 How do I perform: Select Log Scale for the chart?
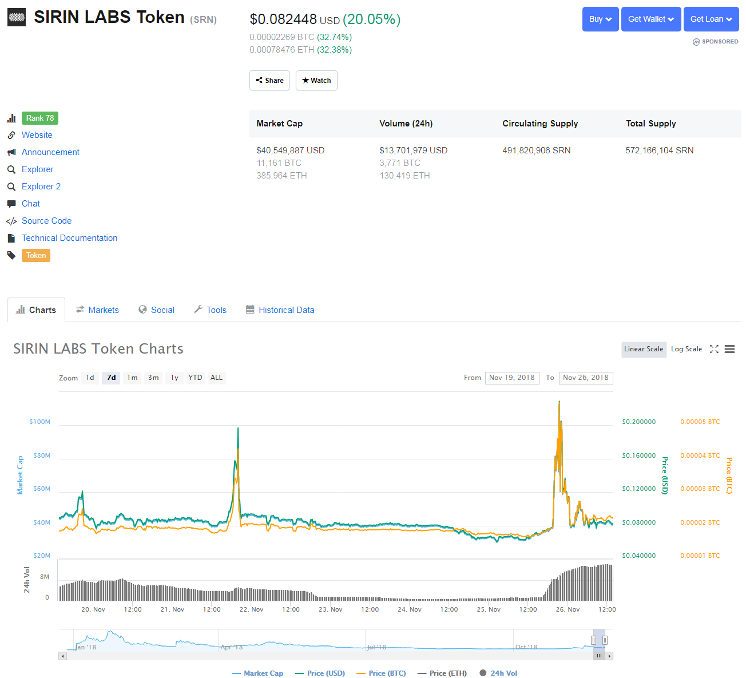(x=687, y=349)
